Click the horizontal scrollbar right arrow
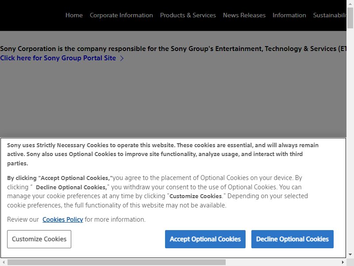This screenshot has width=354, height=266. (x=342, y=262)
